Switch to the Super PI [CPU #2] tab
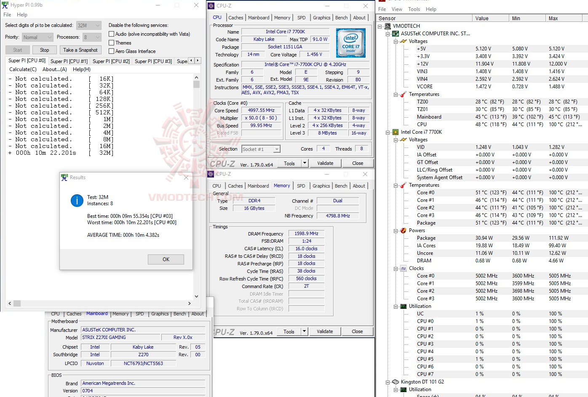 click(111, 61)
